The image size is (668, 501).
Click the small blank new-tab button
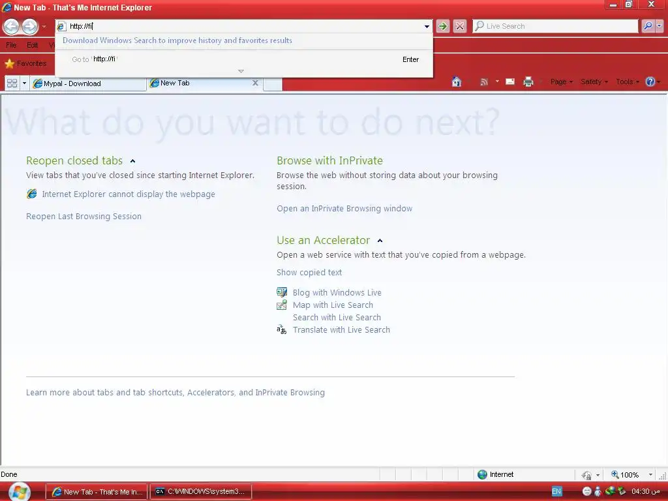273,84
